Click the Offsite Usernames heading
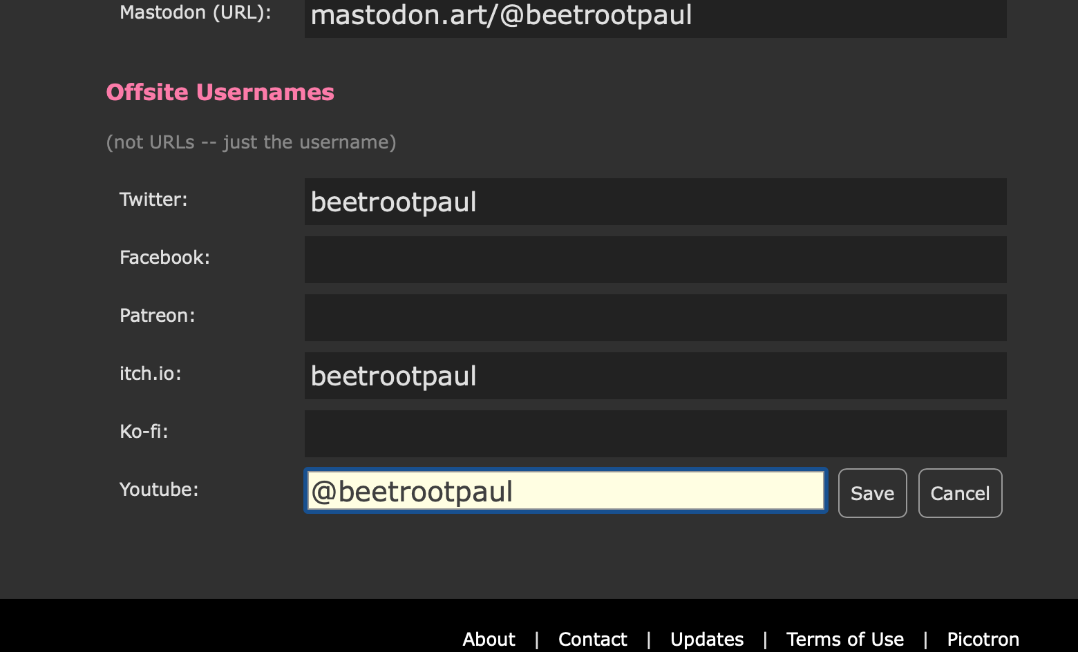This screenshot has width=1078, height=652. click(220, 92)
